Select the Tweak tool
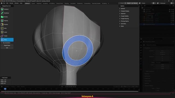This screenshot has height=98, width=175. point(7,36)
